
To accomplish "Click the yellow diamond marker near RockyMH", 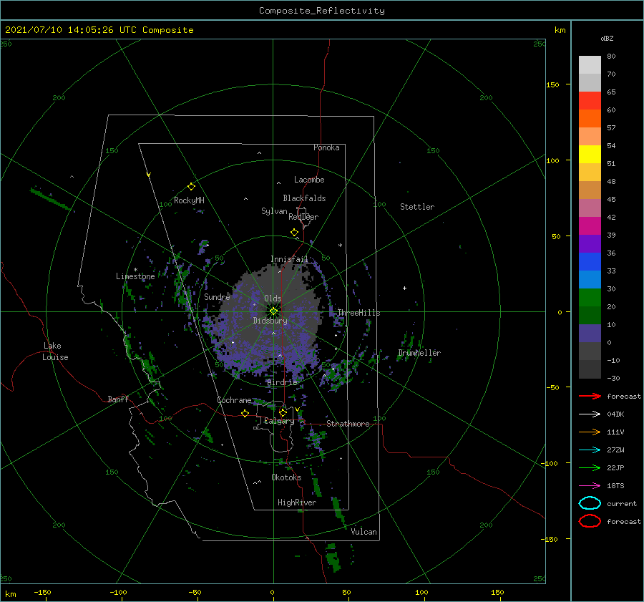I will pyautogui.click(x=191, y=187).
